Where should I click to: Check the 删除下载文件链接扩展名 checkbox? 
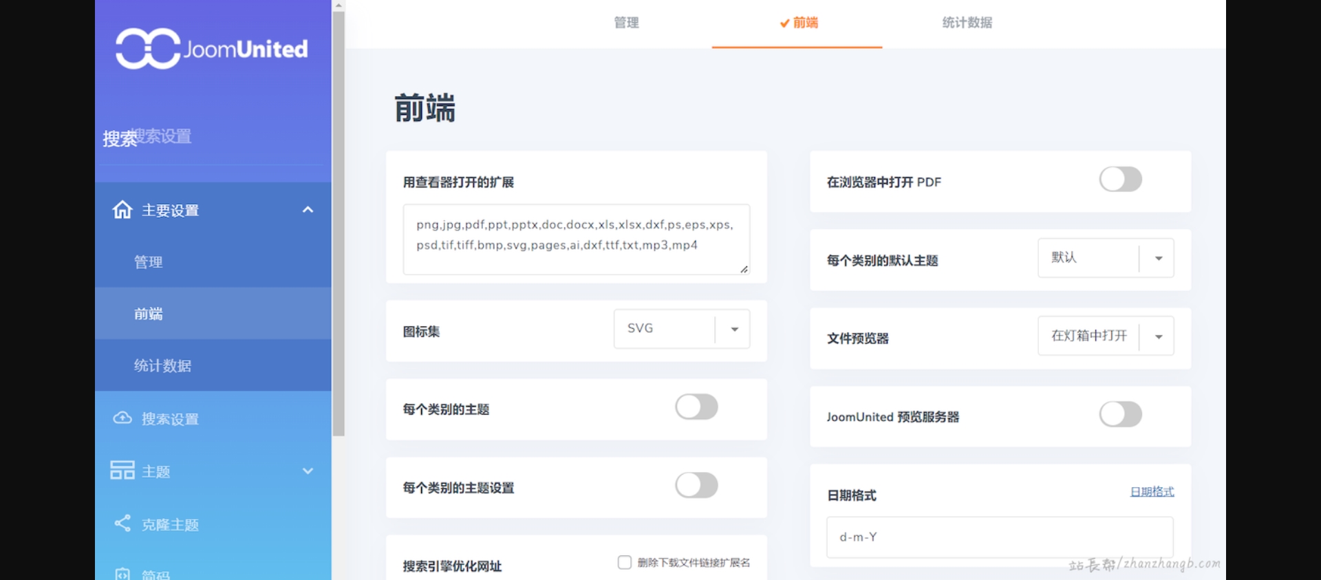point(625,563)
